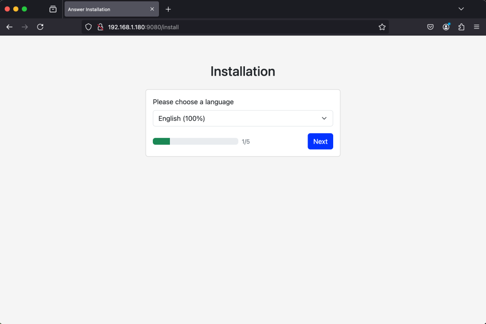486x324 pixels.
Task: Click the list-all-tabs chevron
Action: [461, 9]
